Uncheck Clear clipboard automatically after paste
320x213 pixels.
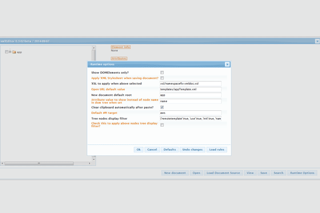tap(162, 107)
